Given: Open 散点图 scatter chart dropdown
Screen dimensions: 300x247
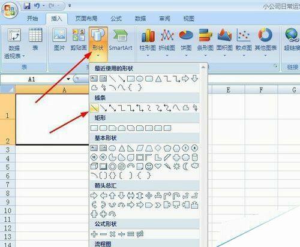Looking at the screenshot, I should pyautogui.click(x=244, y=43).
